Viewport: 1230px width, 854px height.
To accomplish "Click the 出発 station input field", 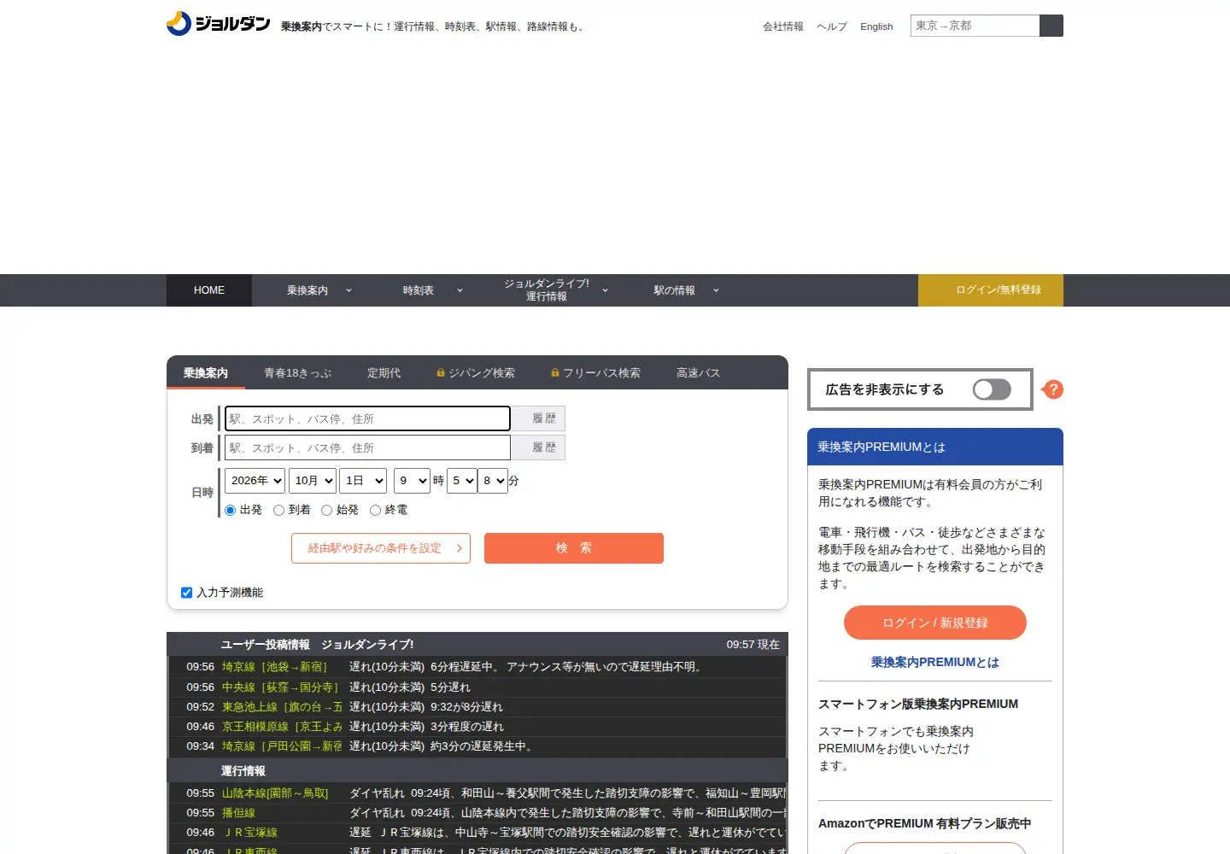I will pos(367,418).
